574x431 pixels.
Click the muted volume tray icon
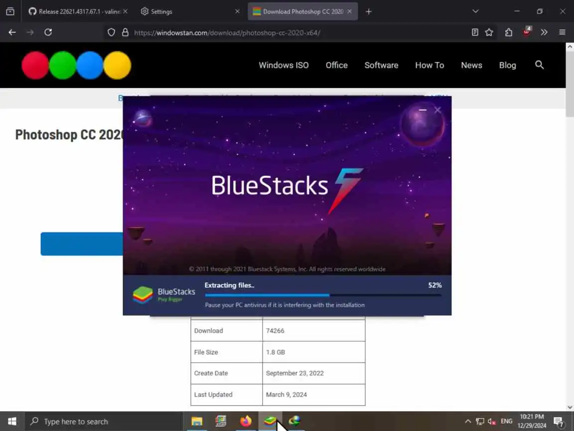coord(492,422)
